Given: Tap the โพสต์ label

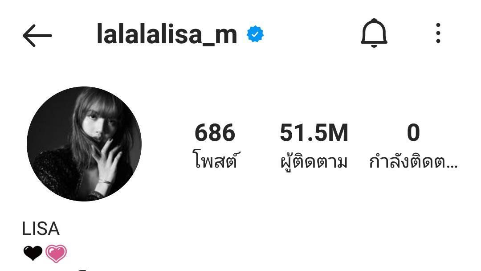Looking at the screenshot, I should pos(215,160).
